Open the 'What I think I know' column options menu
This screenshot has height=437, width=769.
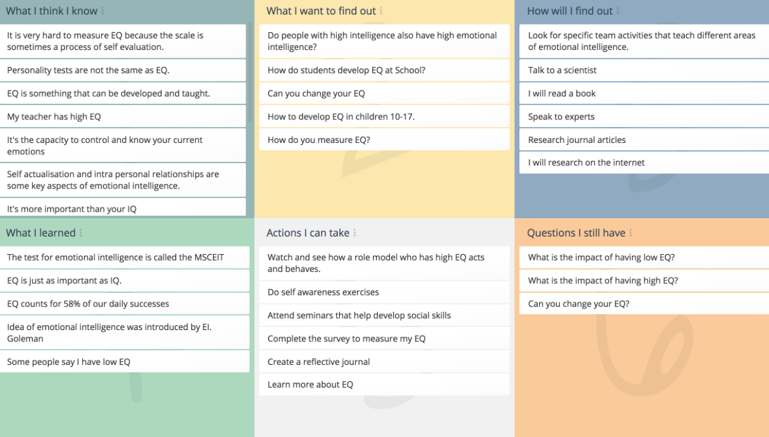pyautogui.click(x=103, y=11)
